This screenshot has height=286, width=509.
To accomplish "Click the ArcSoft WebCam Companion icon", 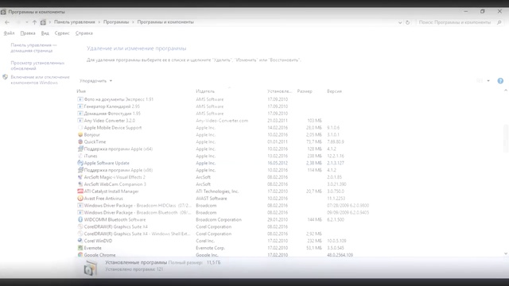I will [x=80, y=184].
